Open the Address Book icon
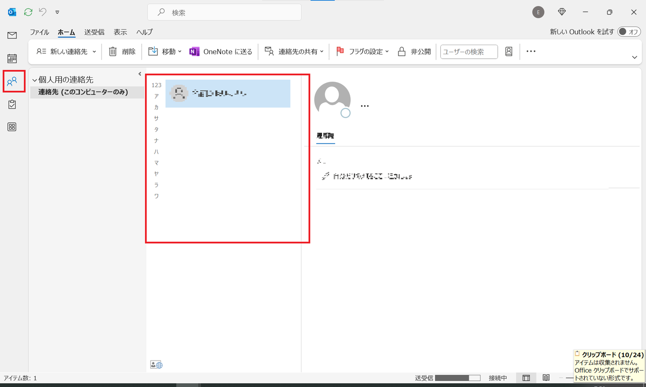The width and height of the screenshot is (646, 387). coord(509,51)
